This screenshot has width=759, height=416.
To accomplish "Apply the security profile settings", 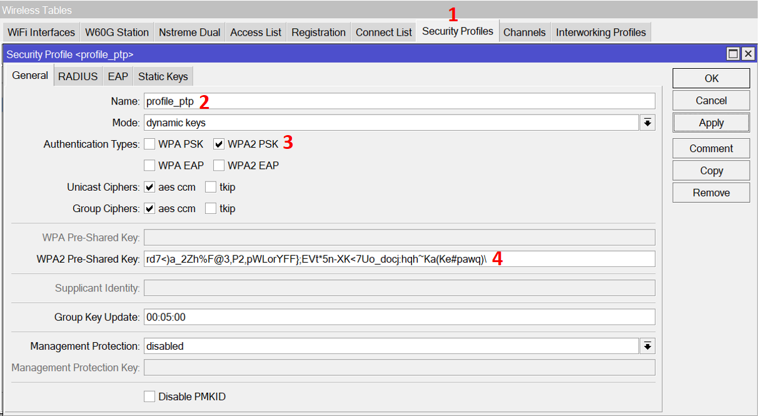I will coord(711,123).
